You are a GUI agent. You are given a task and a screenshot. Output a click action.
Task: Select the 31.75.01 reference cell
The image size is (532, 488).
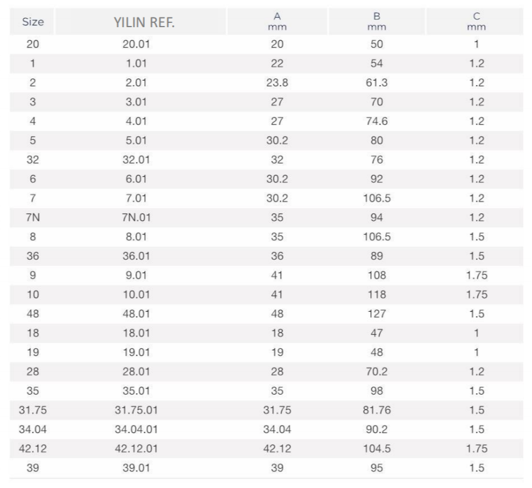136,410
